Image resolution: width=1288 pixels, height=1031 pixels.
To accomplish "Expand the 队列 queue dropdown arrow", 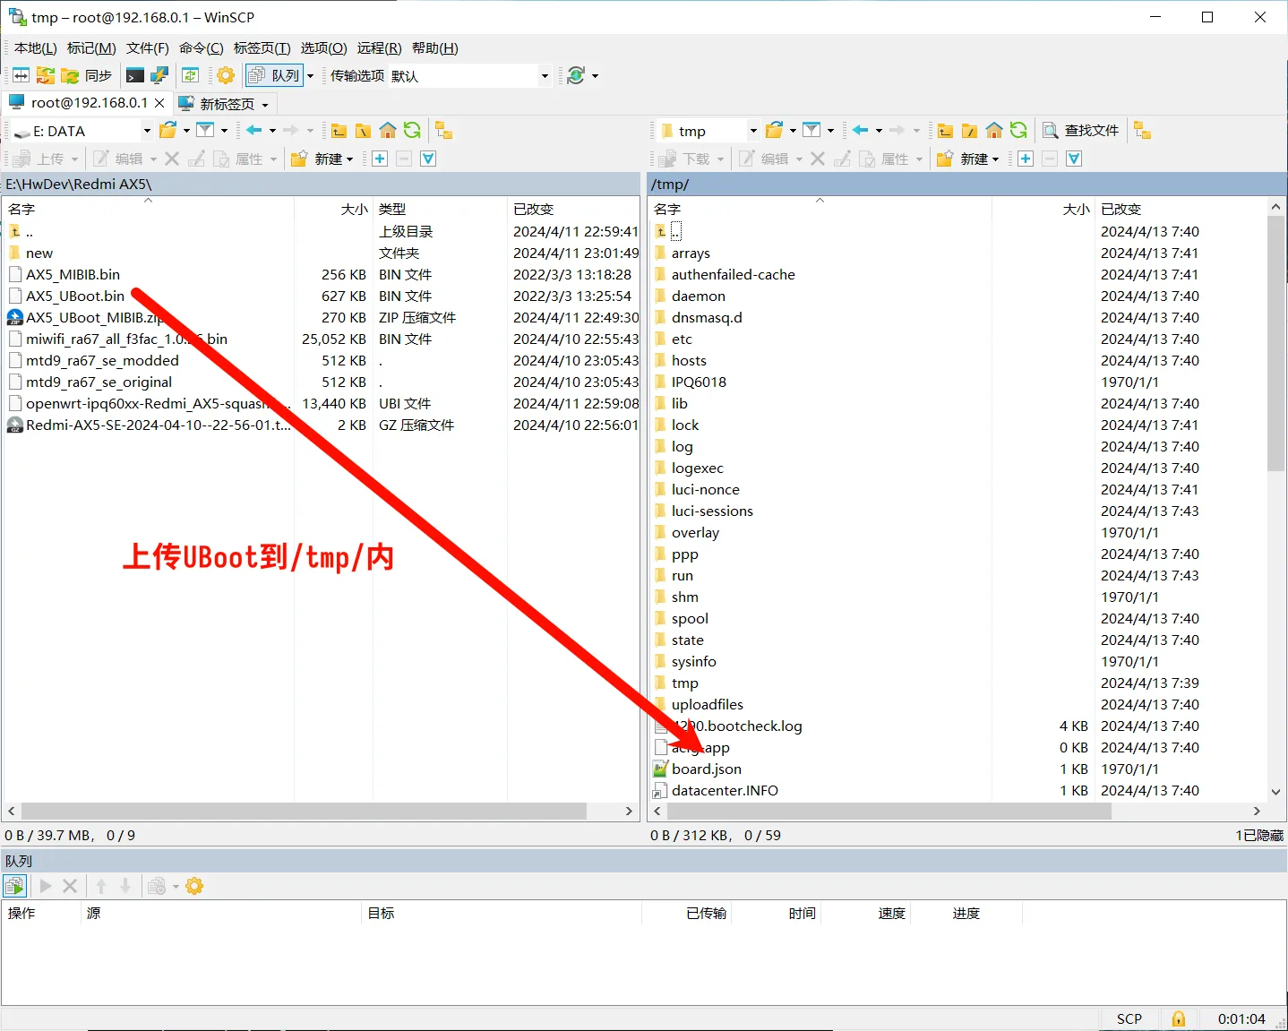I will click(x=311, y=75).
